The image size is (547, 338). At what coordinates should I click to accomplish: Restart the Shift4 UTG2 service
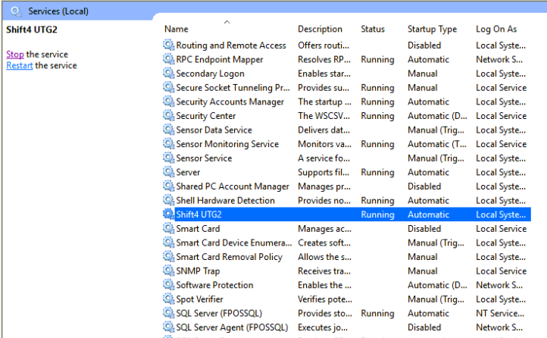19,65
